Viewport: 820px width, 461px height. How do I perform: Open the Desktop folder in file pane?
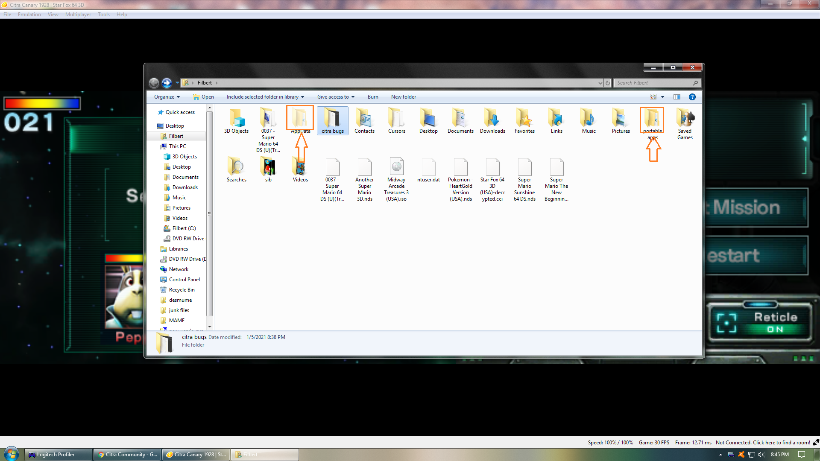(428, 121)
